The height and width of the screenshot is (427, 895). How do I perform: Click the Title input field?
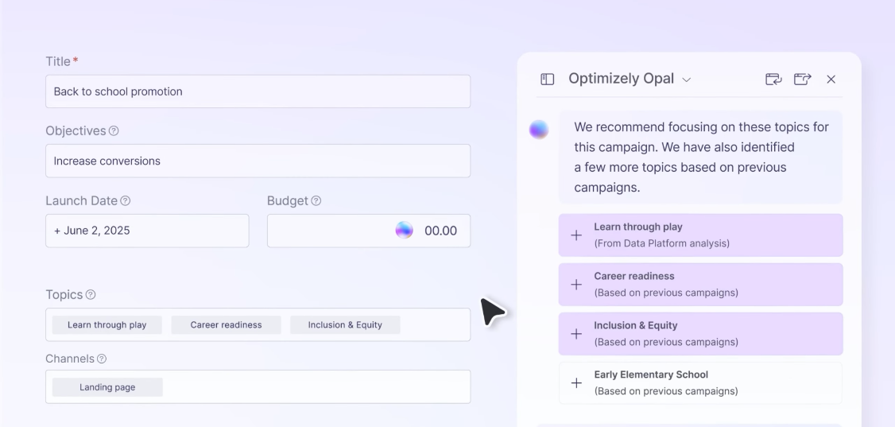pyautogui.click(x=258, y=91)
